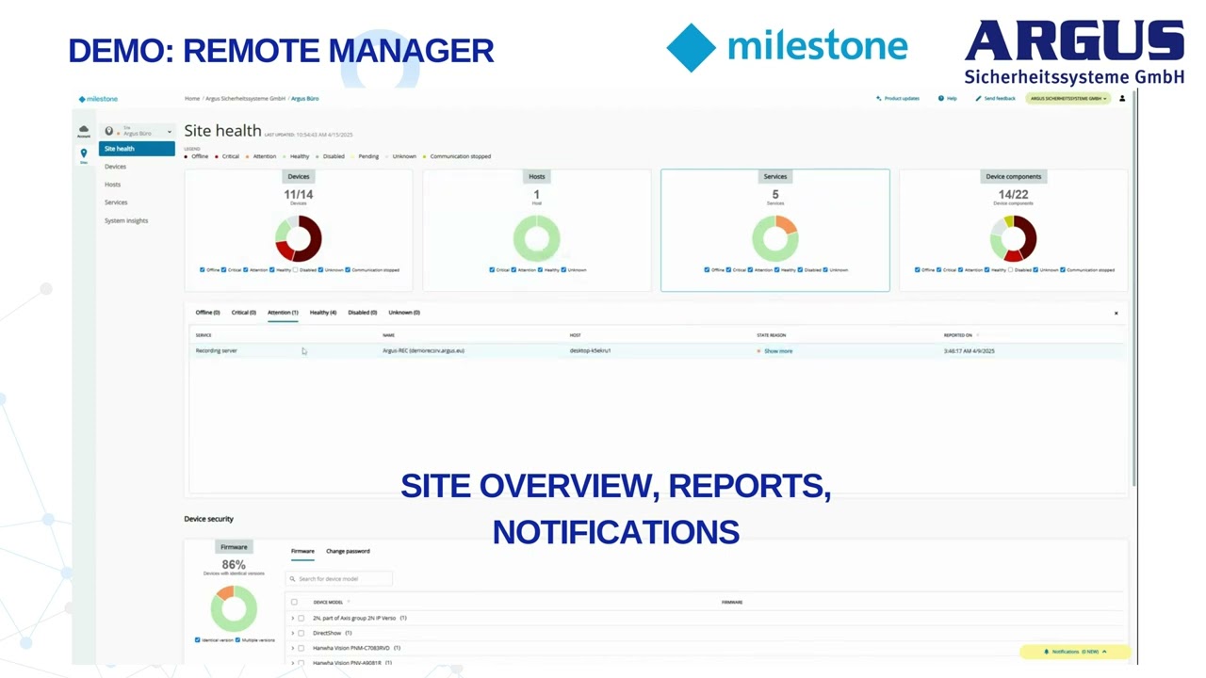Screen dimensions: 1206x678
Task: Select the Disabled (0) tab
Action: click(x=363, y=313)
